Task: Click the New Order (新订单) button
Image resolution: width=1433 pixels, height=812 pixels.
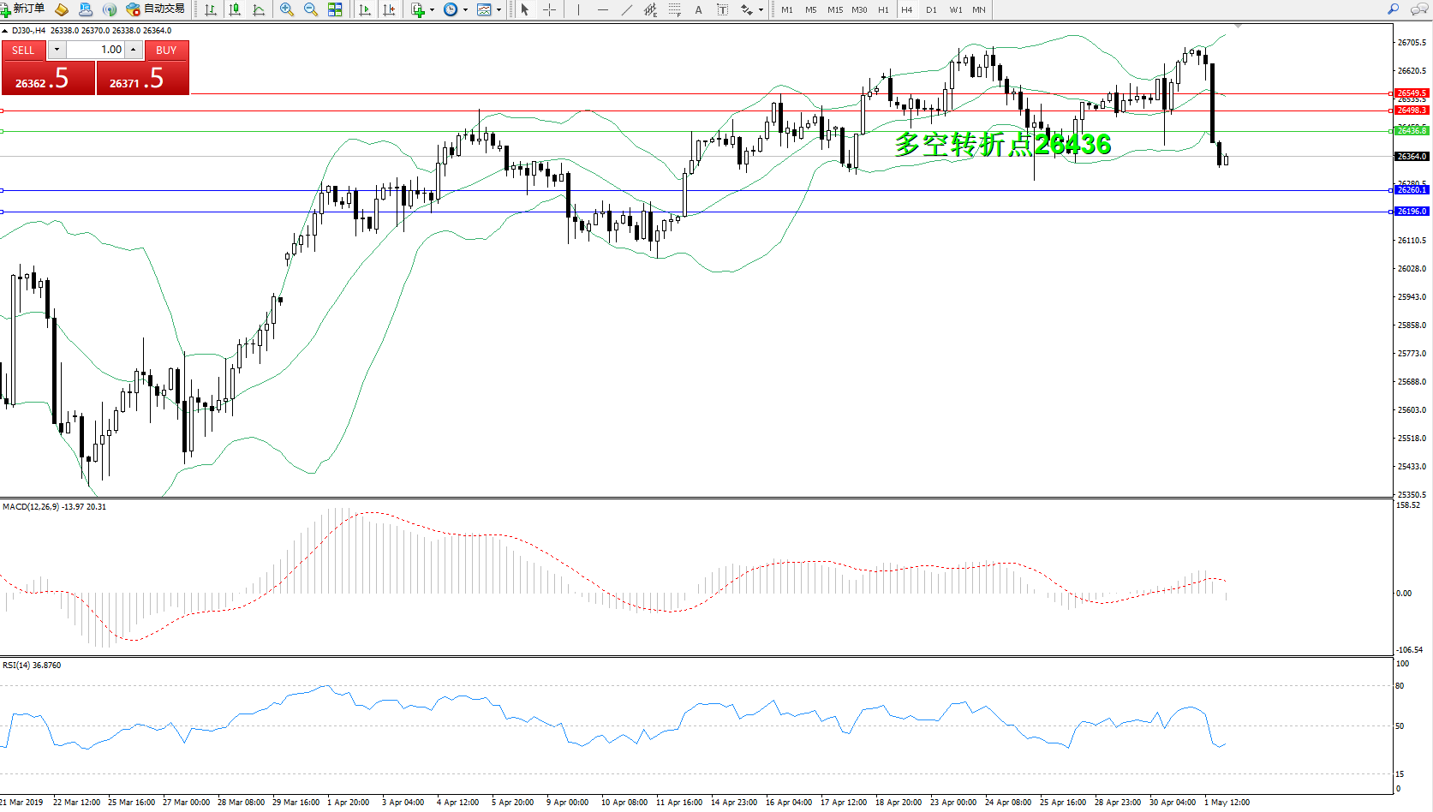Action: (x=23, y=9)
